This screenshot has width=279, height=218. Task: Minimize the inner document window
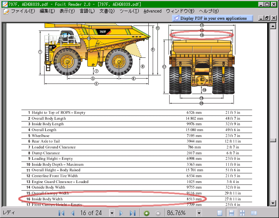tap(261, 18)
